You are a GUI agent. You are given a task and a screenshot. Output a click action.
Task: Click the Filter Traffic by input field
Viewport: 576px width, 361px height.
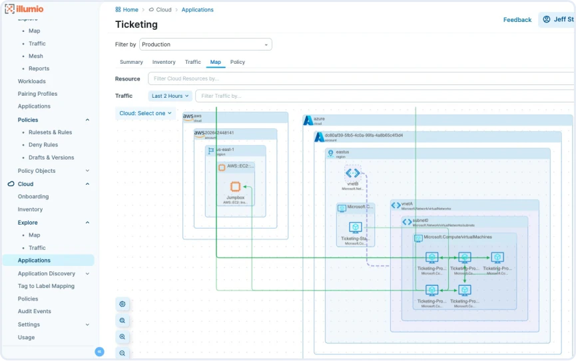[385, 96]
